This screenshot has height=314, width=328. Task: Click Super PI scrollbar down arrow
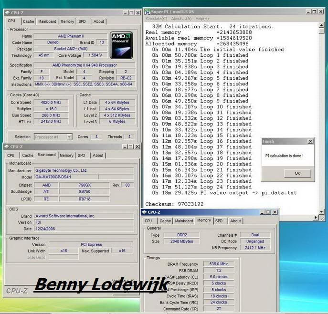click(321, 211)
